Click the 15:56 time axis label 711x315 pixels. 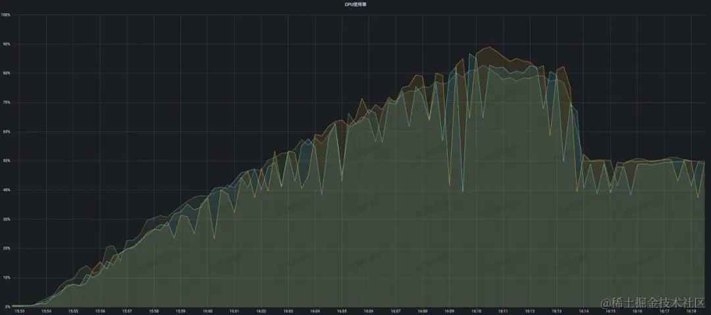tap(100, 312)
